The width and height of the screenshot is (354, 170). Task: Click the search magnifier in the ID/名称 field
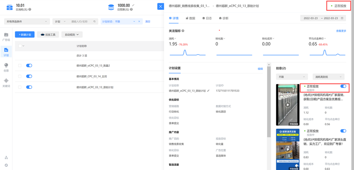point(94,21)
